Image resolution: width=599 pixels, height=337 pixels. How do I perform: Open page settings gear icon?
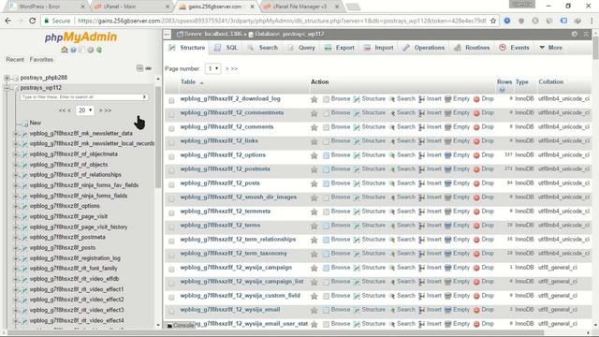(x=575, y=34)
